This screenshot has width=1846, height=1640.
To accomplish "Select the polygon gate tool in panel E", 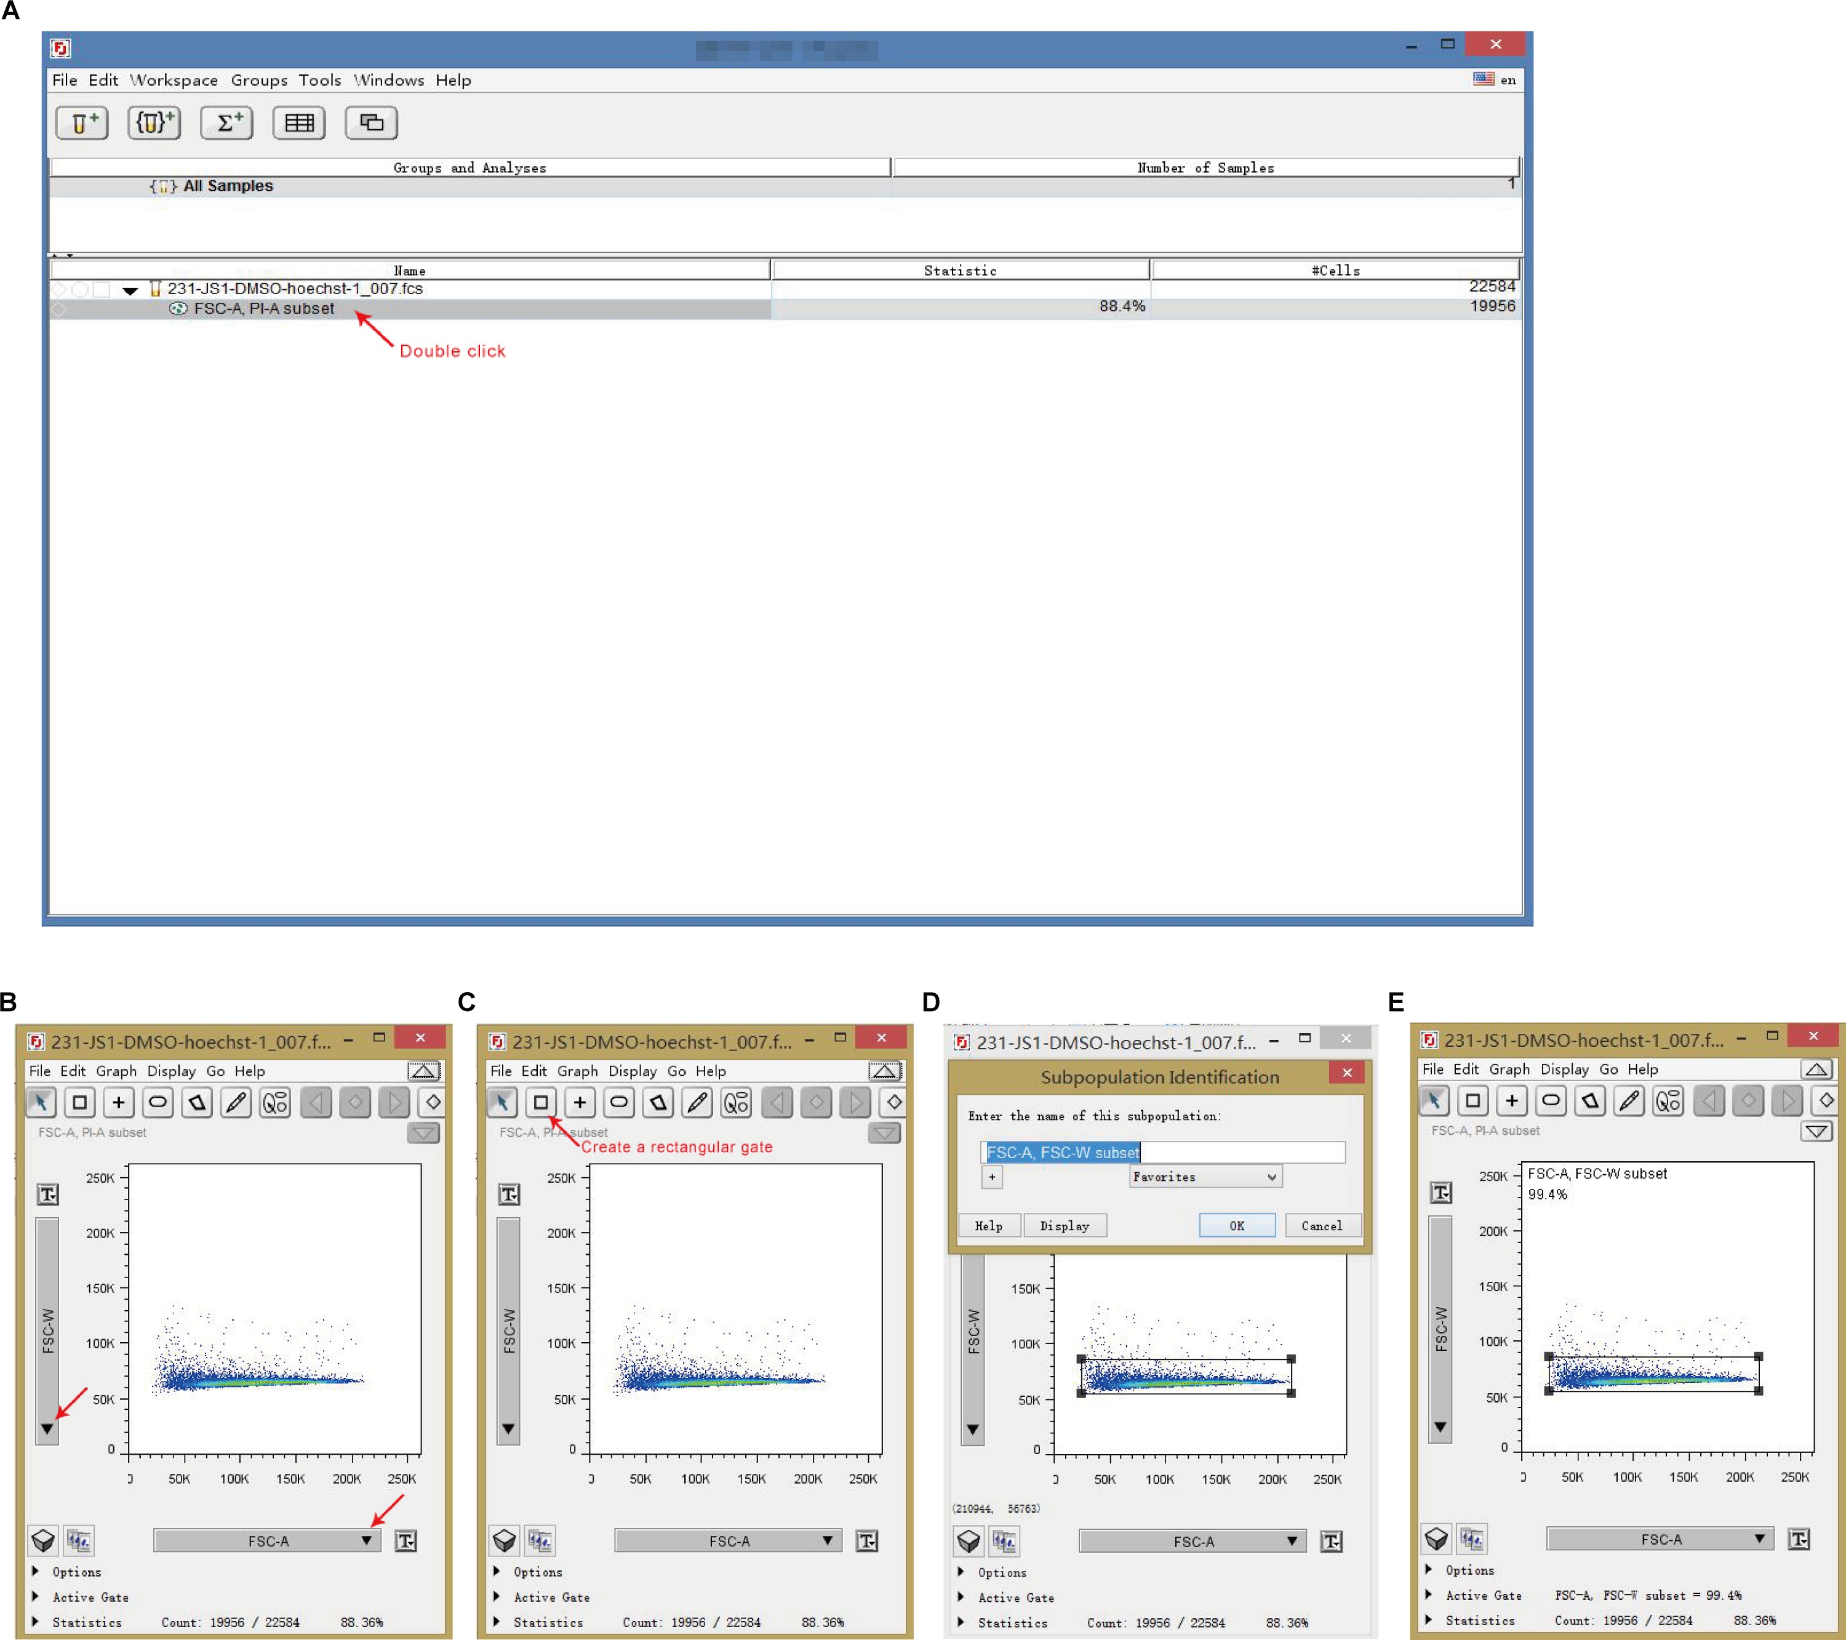I will pyautogui.click(x=1591, y=1100).
